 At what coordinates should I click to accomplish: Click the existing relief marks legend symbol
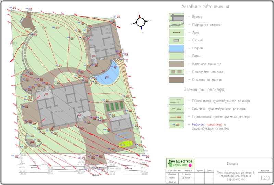(x=176, y=109)
